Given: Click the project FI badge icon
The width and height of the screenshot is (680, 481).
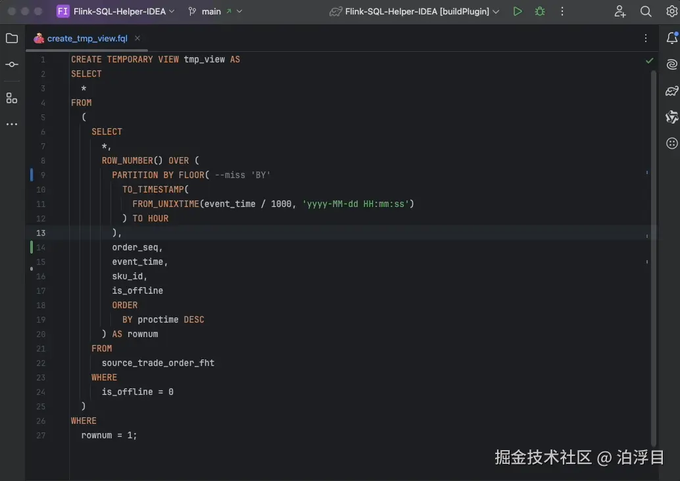Looking at the screenshot, I should [x=63, y=11].
